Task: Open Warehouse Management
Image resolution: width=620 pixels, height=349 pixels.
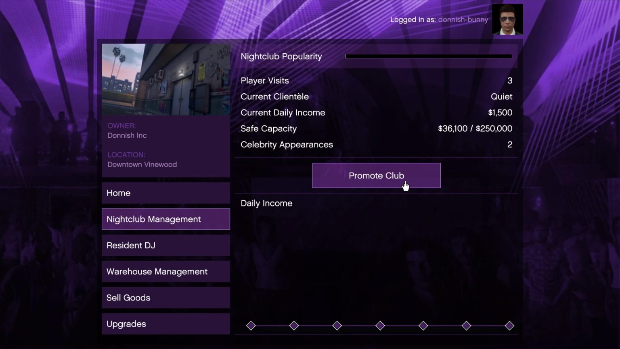Action: 165,271
